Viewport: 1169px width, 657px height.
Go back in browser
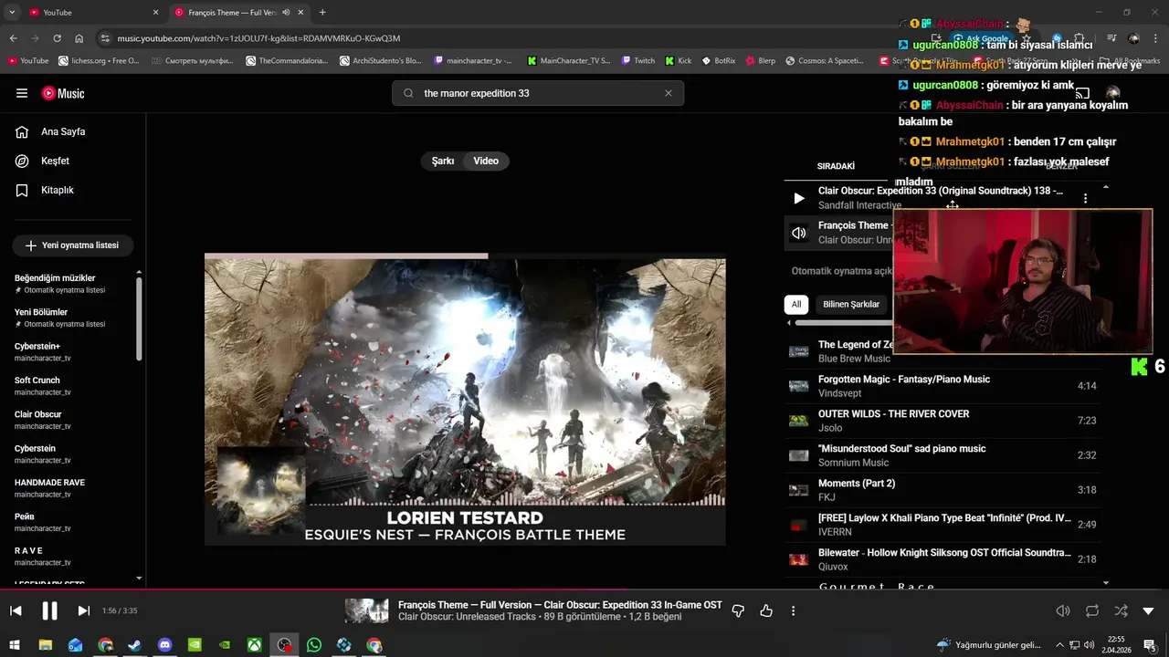tap(13, 38)
